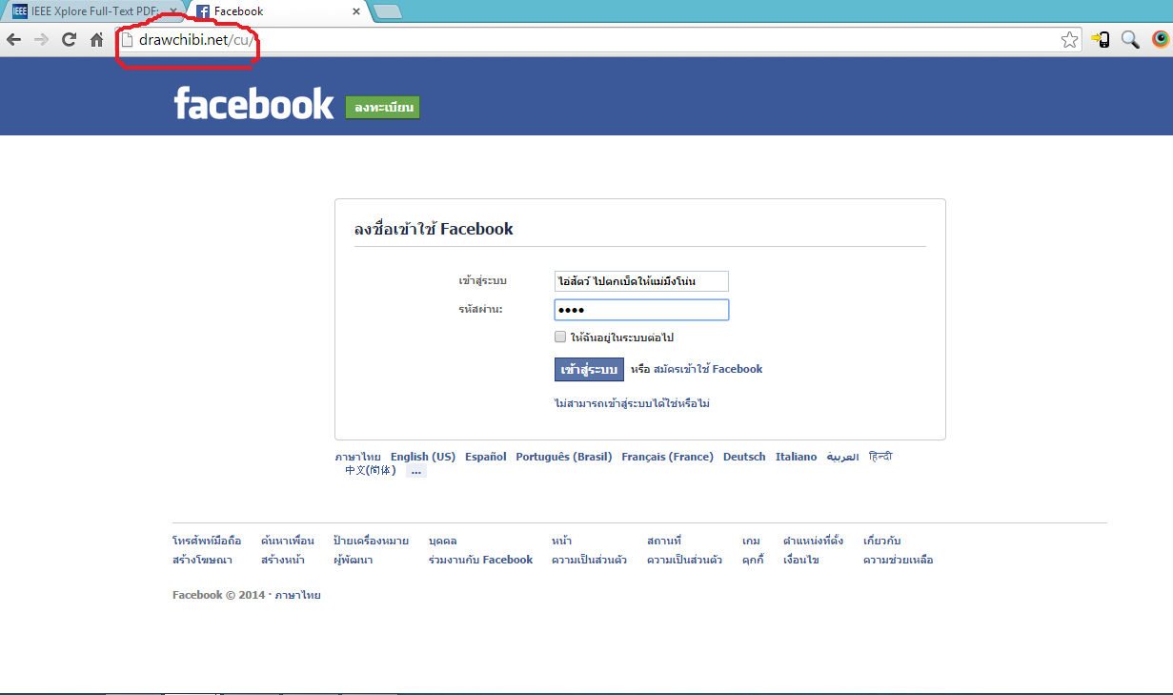Image resolution: width=1173 pixels, height=695 pixels.
Task: Select the Facebook tab
Action: coord(276,11)
